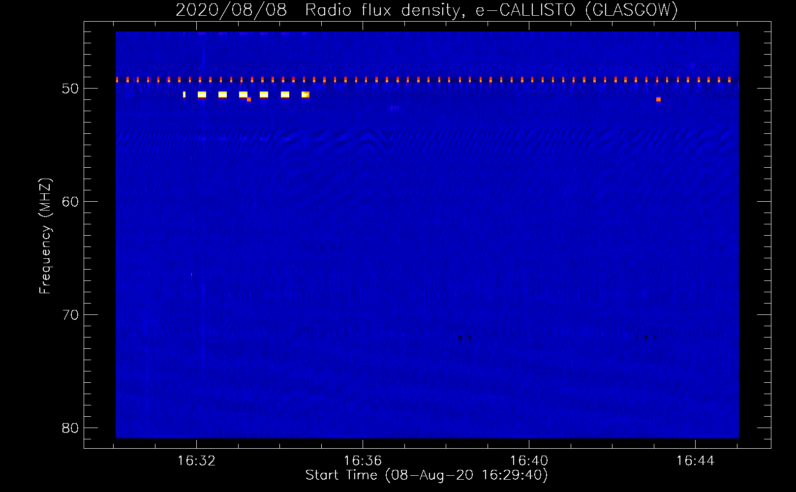
Task: Click the 16:40 time tick label
Action: pyautogui.click(x=529, y=461)
